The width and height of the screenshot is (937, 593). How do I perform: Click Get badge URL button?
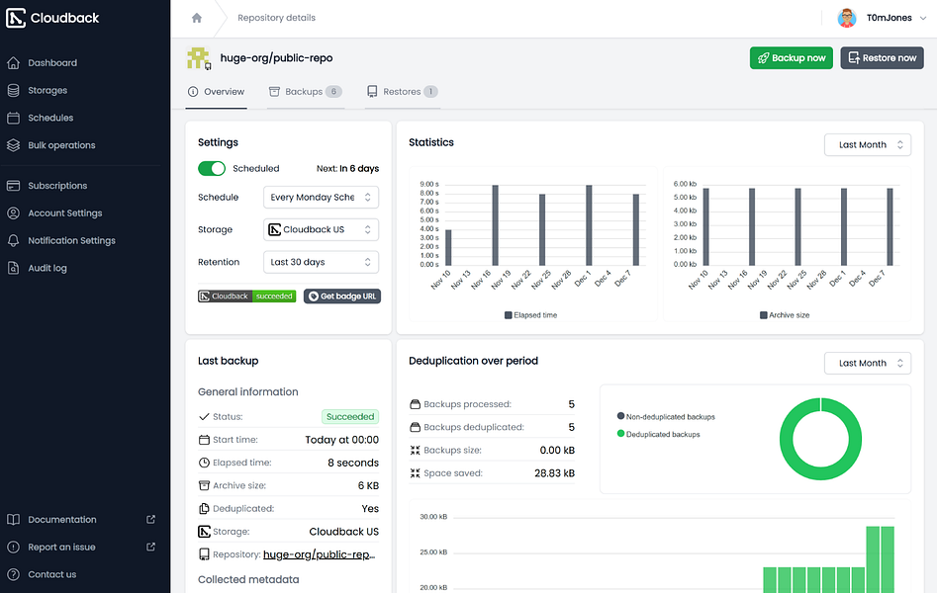click(341, 296)
